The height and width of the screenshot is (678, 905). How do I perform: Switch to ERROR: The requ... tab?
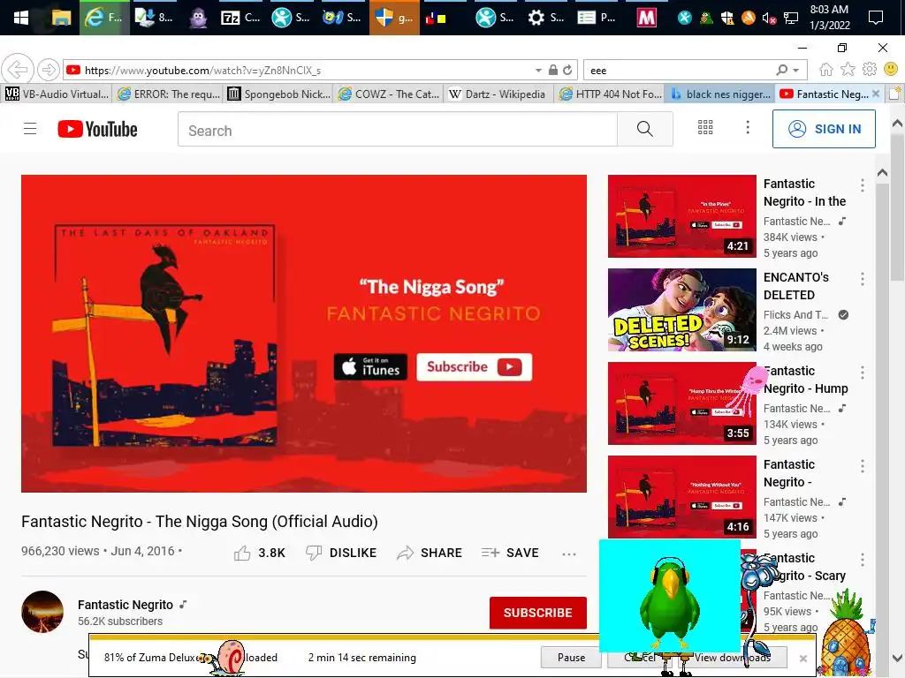pos(168,94)
